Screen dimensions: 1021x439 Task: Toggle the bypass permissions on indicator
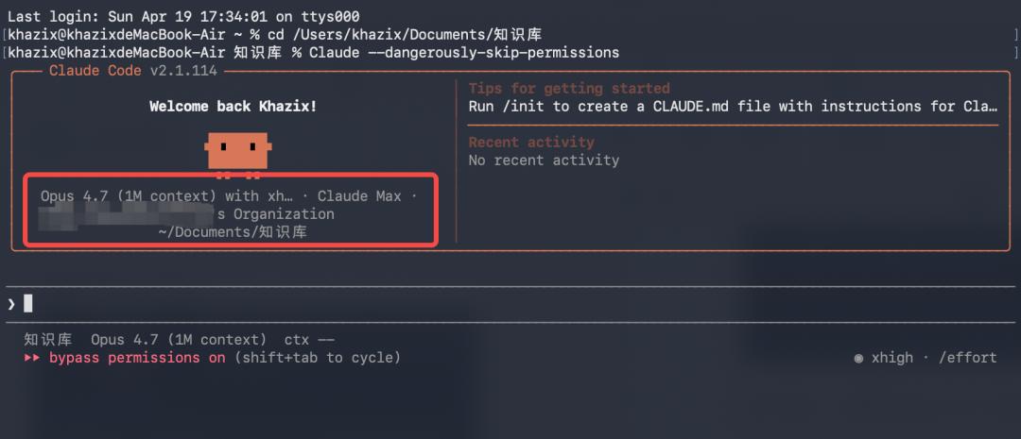pyautogui.click(x=137, y=358)
